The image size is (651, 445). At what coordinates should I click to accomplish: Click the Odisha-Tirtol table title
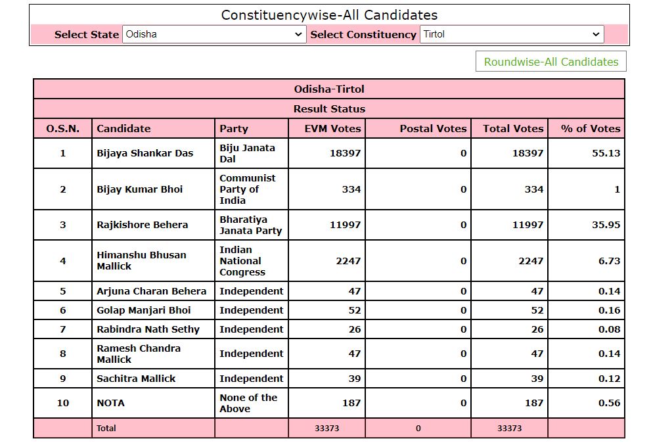click(x=329, y=89)
